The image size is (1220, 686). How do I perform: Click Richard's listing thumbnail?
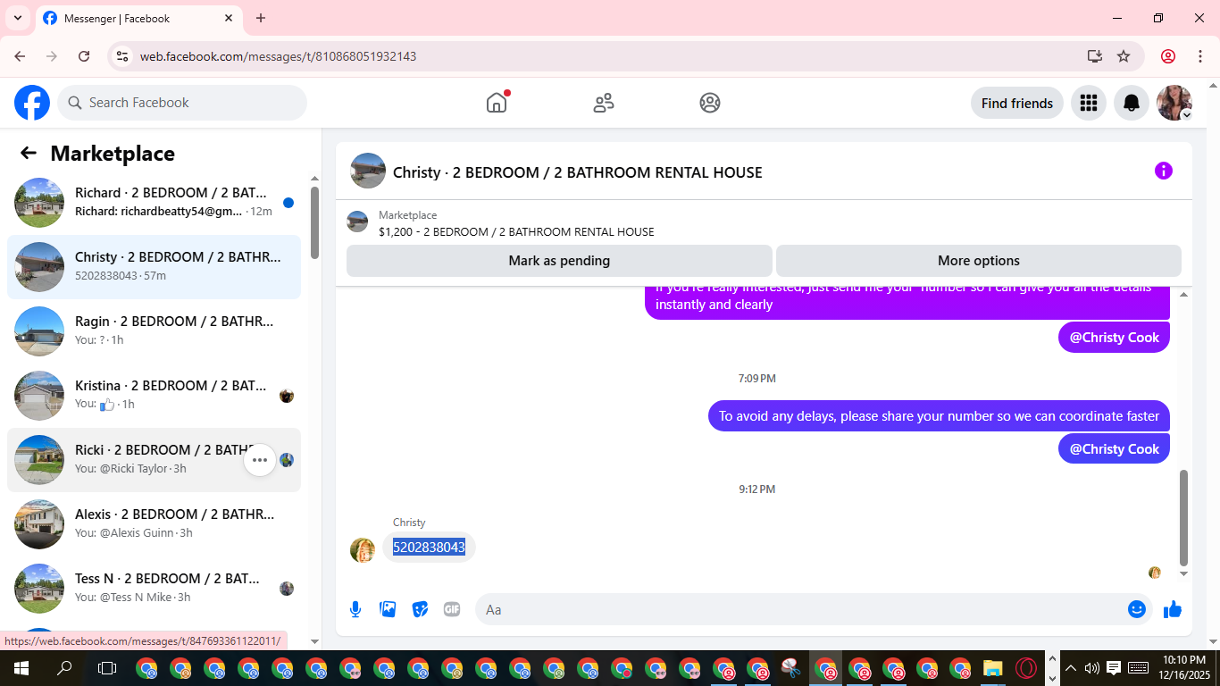39,203
